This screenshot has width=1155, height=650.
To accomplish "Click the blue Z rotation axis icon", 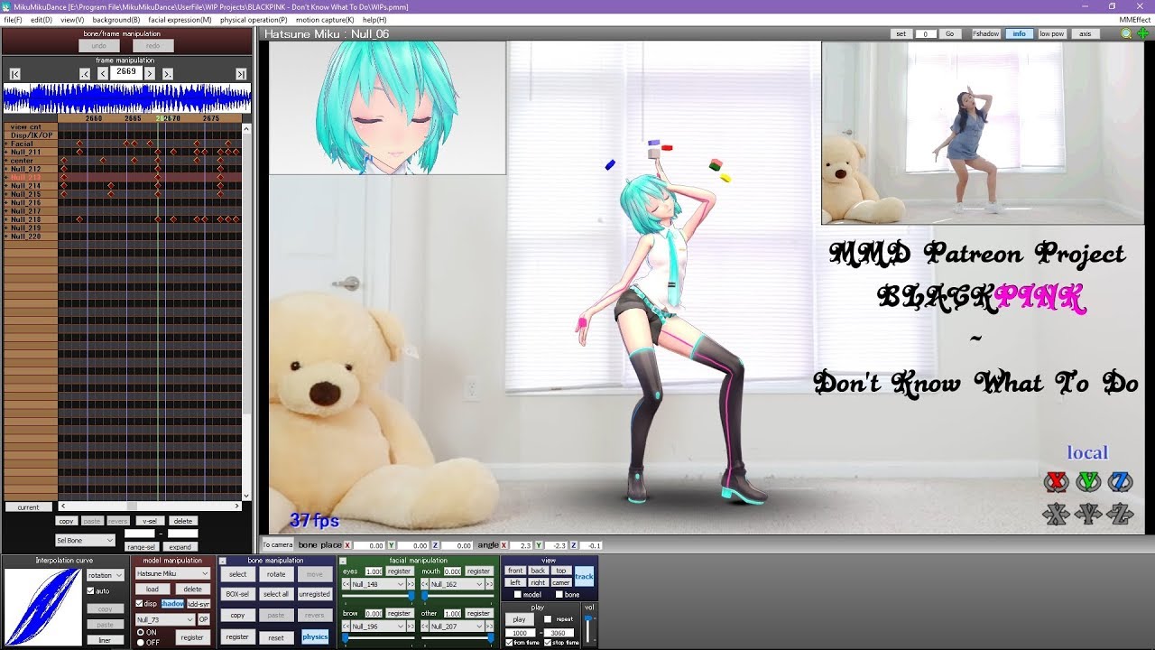I will pos(1120,482).
